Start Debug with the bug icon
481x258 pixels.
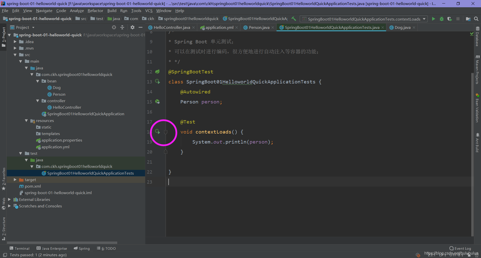click(442, 19)
